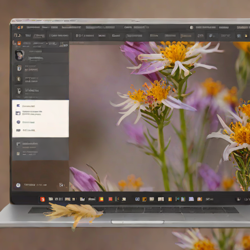
Task: Expand the bracketed dropdown field in the second toolbar
Action: pos(59,36)
